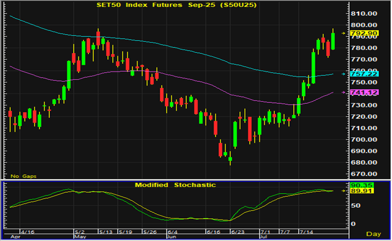
Task: Click the Modified Stochastic panel title
Action: 176,185
